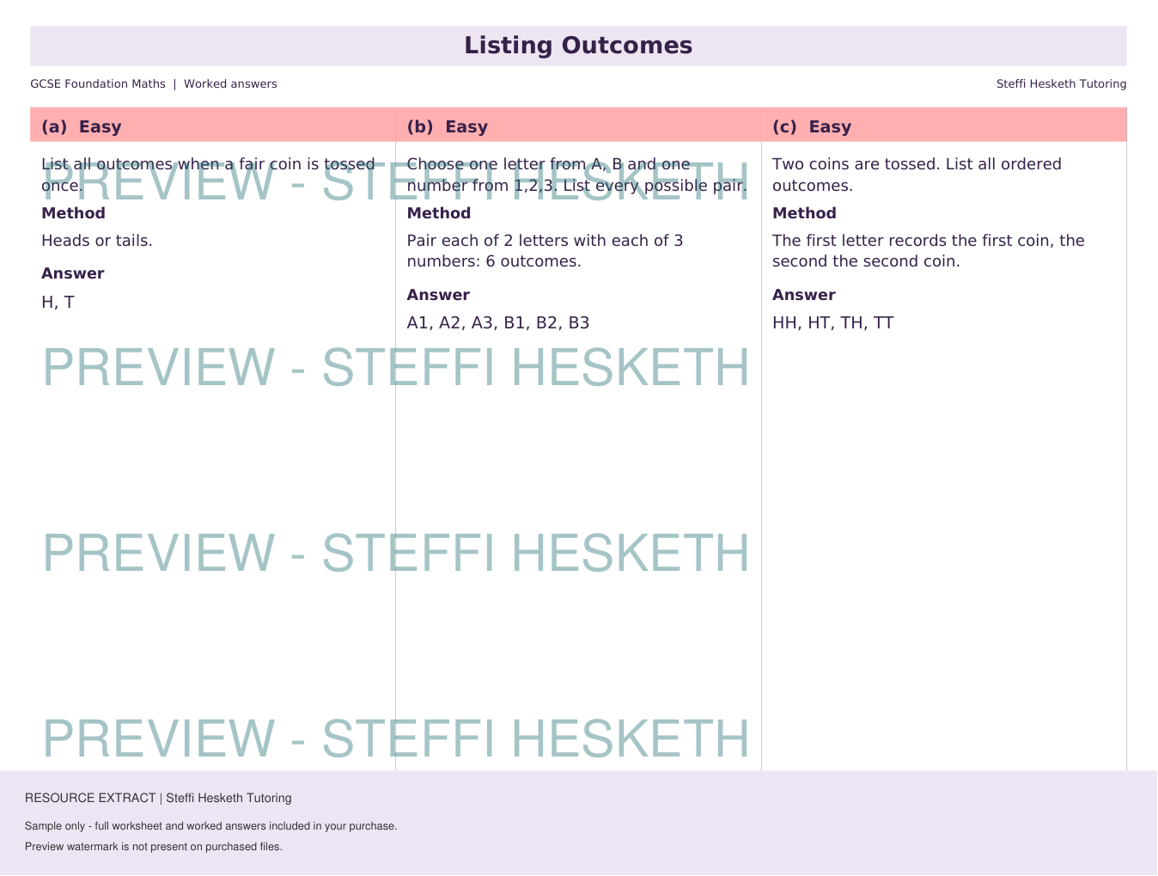Click the 'Worked answers' label

(230, 84)
